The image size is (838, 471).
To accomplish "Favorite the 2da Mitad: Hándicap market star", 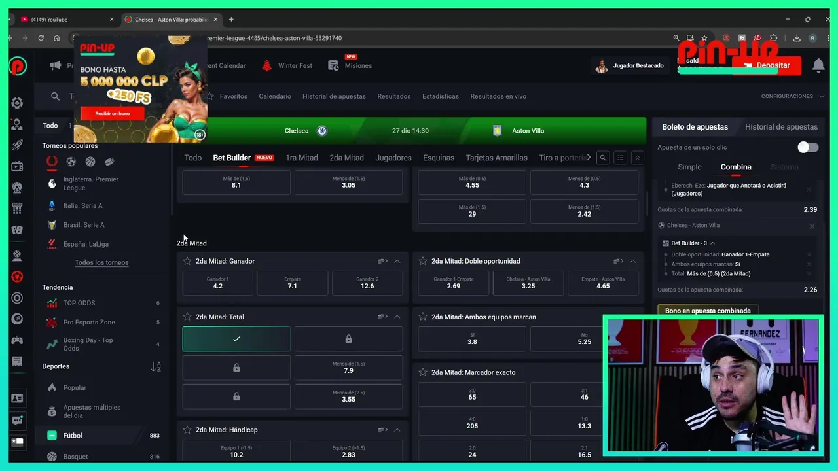I will [187, 430].
